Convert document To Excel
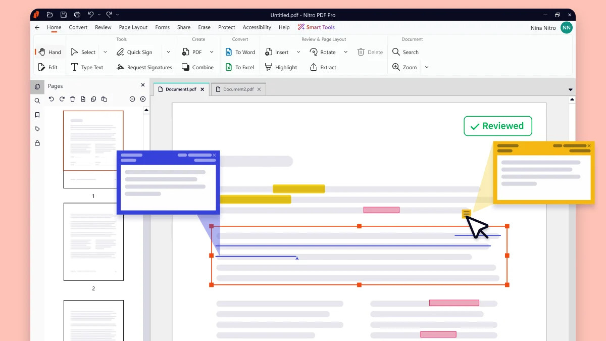This screenshot has height=341, width=606. click(x=239, y=67)
